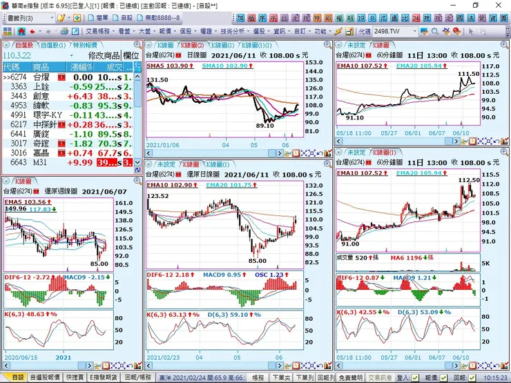Switch to 特別報價 tab in watchlist panel
Screen dimensions: 511x383
[x=85, y=45]
